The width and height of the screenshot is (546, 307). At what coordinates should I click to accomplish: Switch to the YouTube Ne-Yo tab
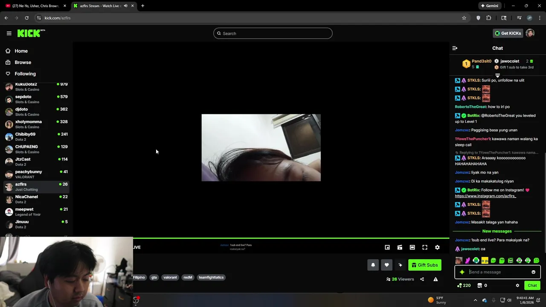[35, 6]
